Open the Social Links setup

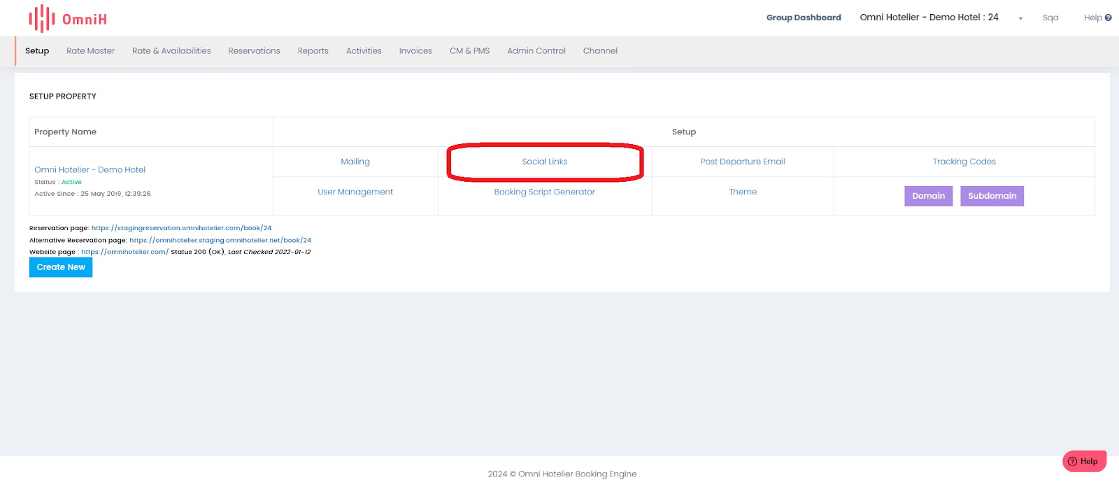[x=545, y=162]
